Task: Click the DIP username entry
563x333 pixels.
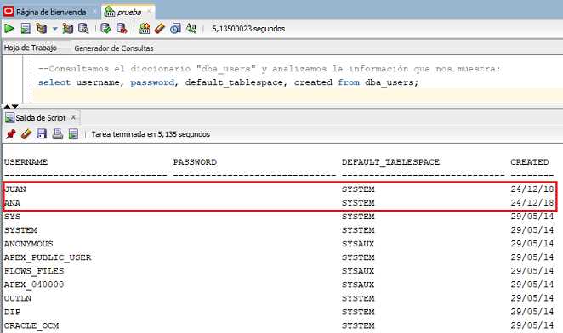Action: [13, 312]
